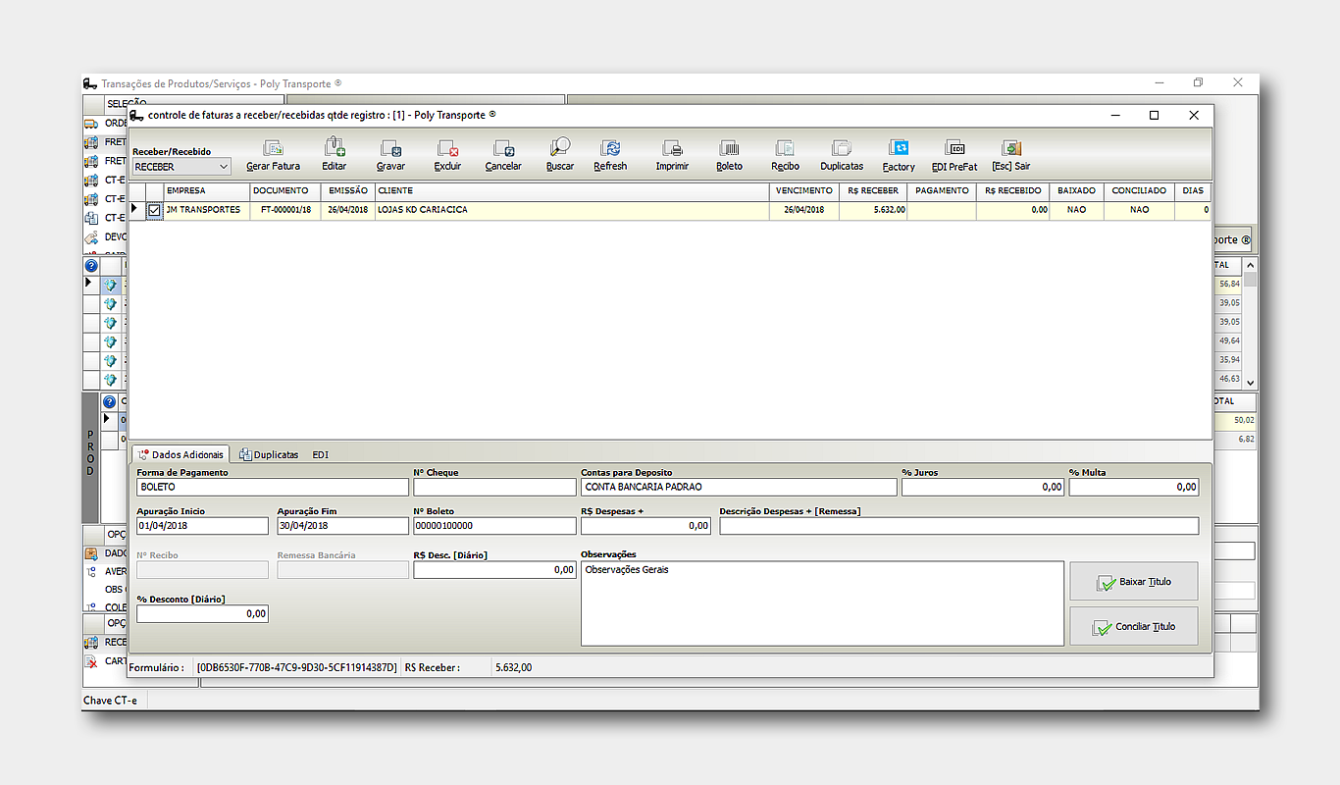Click the 5.632,00 receivable cell in the grid
This screenshot has width=1340, height=785.
[873, 210]
